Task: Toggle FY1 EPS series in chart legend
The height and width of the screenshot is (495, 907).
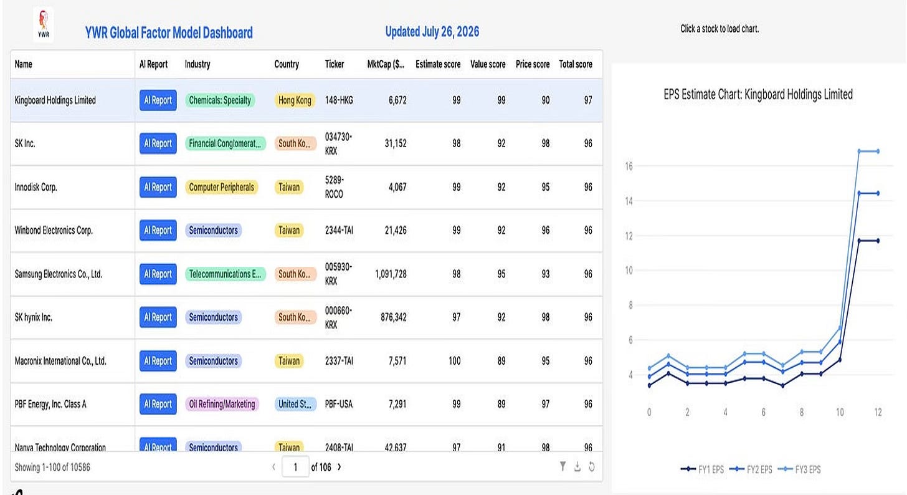Action: [x=702, y=469]
